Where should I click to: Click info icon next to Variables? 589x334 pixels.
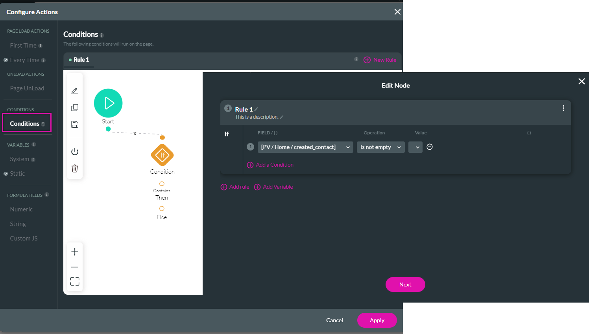click(34, 145)
